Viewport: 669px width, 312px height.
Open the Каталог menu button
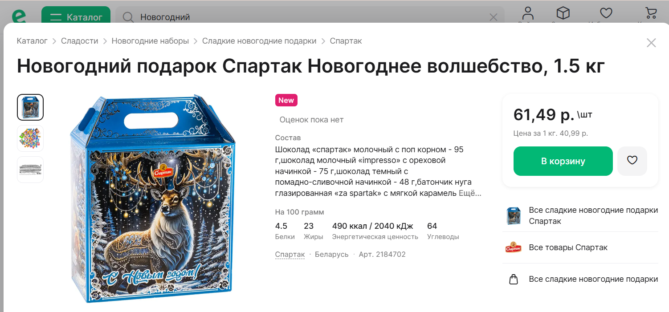76,17
